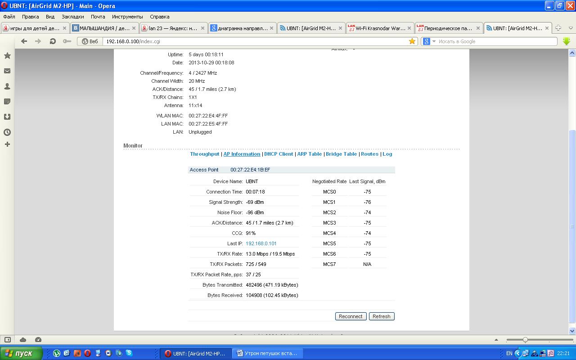Click the Refresh button
576x360 pixels.
coord(382,316)
